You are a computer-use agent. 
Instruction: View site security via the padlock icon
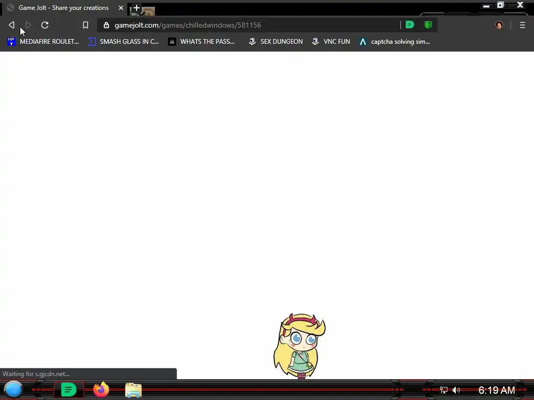coord(106,25)
